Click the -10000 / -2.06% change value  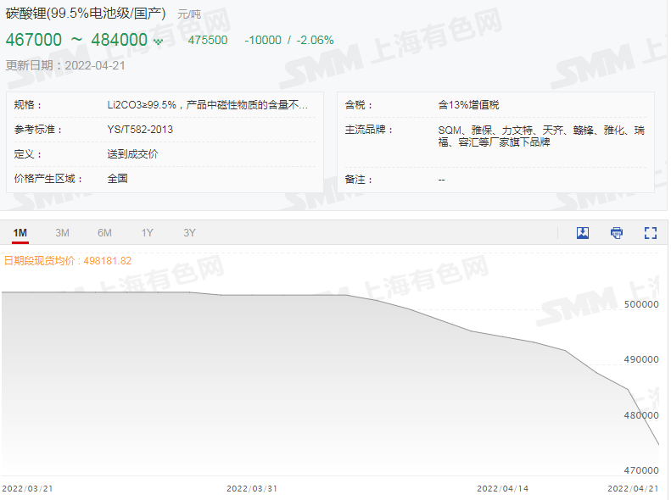[x=288, y=40]
